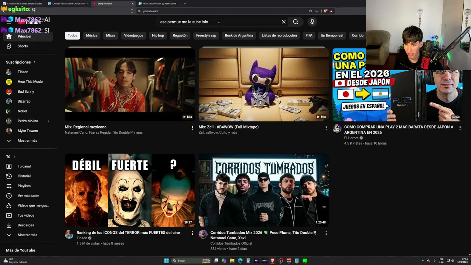Filter the feed by Reguetón
Screen dimensions: 471x265
tap(180, 35)
